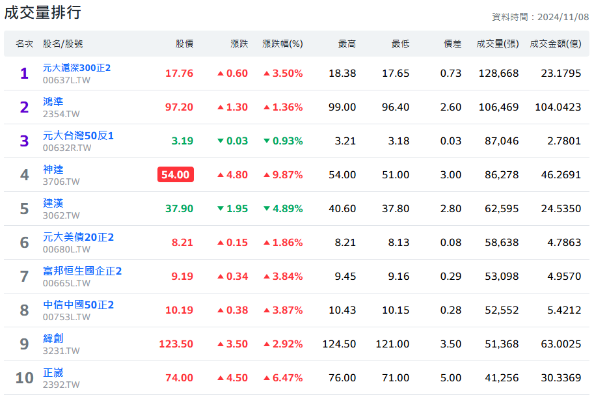Viewport: 594px width, 395px height.
Task: Open the 富邦恒生國企正2 stock link
Action: click(x=82, y=271)
